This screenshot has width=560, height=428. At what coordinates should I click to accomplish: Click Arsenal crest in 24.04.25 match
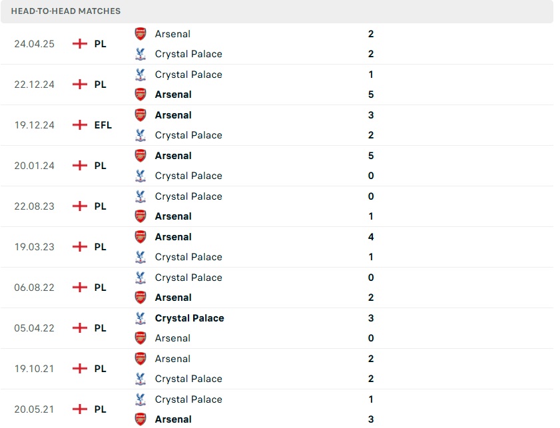tap(140, 34)
